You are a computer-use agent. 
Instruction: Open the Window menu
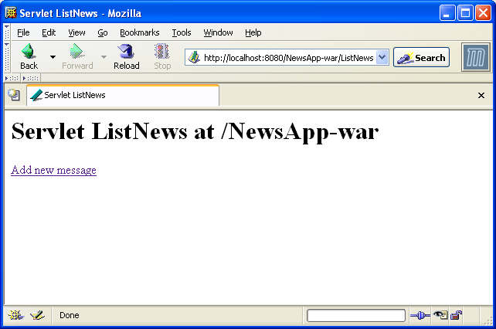click(x=218, y=32)
